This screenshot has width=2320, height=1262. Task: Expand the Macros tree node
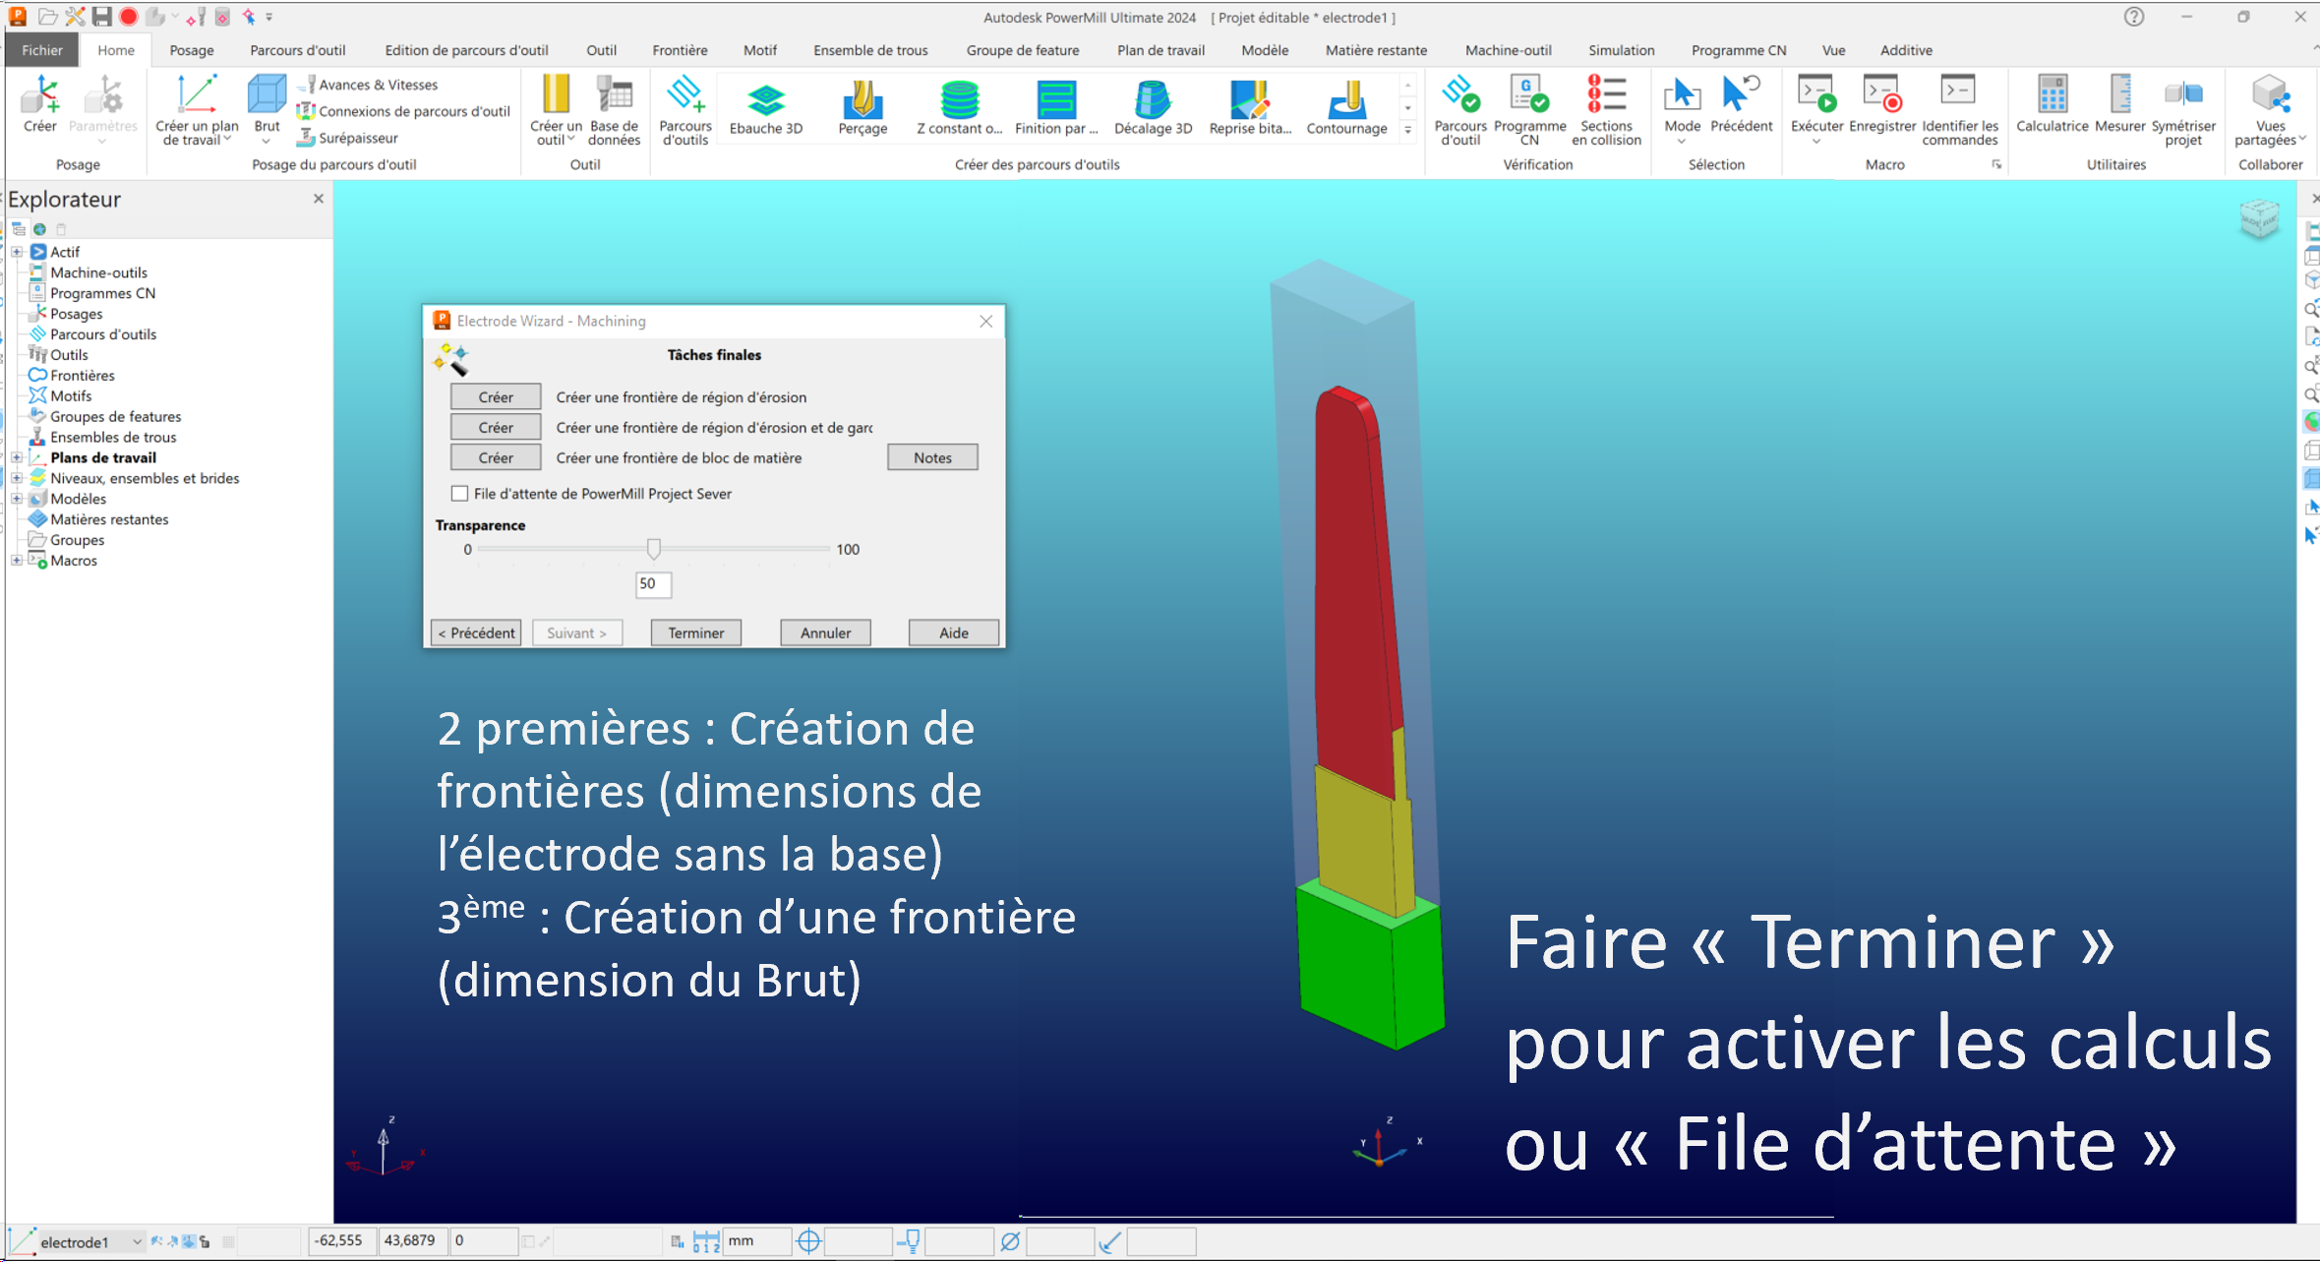[17, 561]
